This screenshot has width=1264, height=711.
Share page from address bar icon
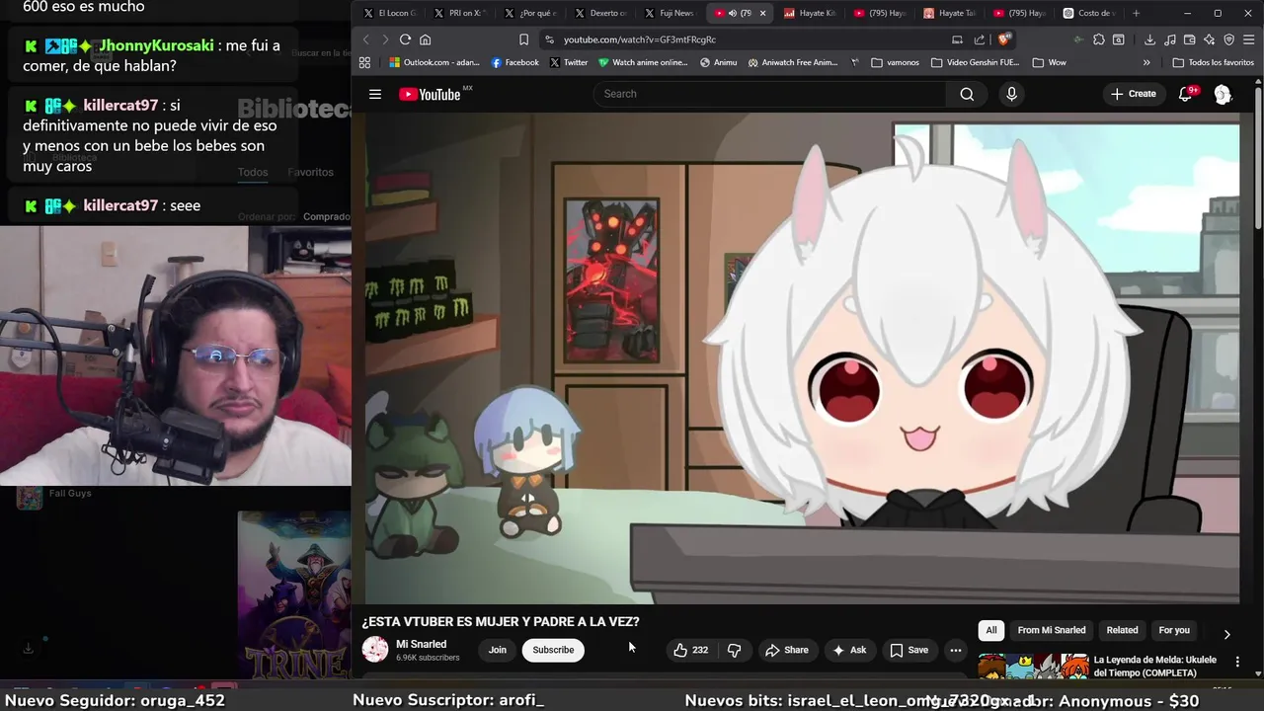(980, 39)
